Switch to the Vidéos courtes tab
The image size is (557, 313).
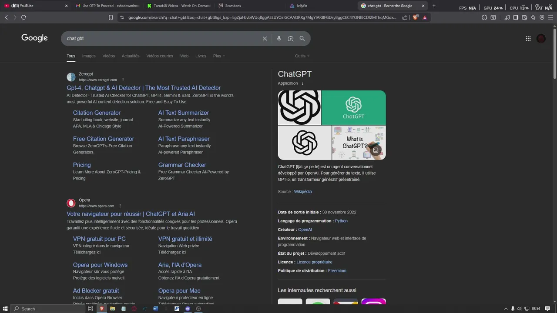coord(160,56)
